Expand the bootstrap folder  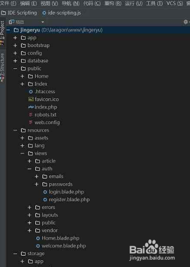pyautogui.click(x=15, y=46)
